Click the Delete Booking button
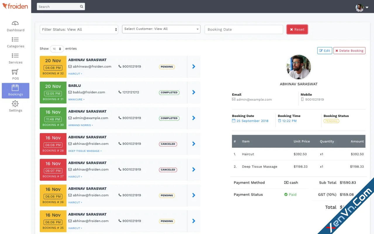This screenshot has height=234, width=374. 349,50
